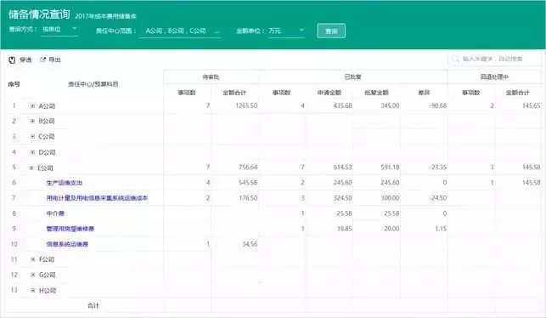Expand the C公司 tree node

coord(33,136)
